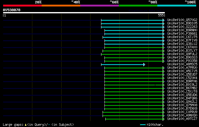This screenshot has width=199, height=127.
Task: Select the UniRef100_C6TAX0 label
Action: pos(182,47)
